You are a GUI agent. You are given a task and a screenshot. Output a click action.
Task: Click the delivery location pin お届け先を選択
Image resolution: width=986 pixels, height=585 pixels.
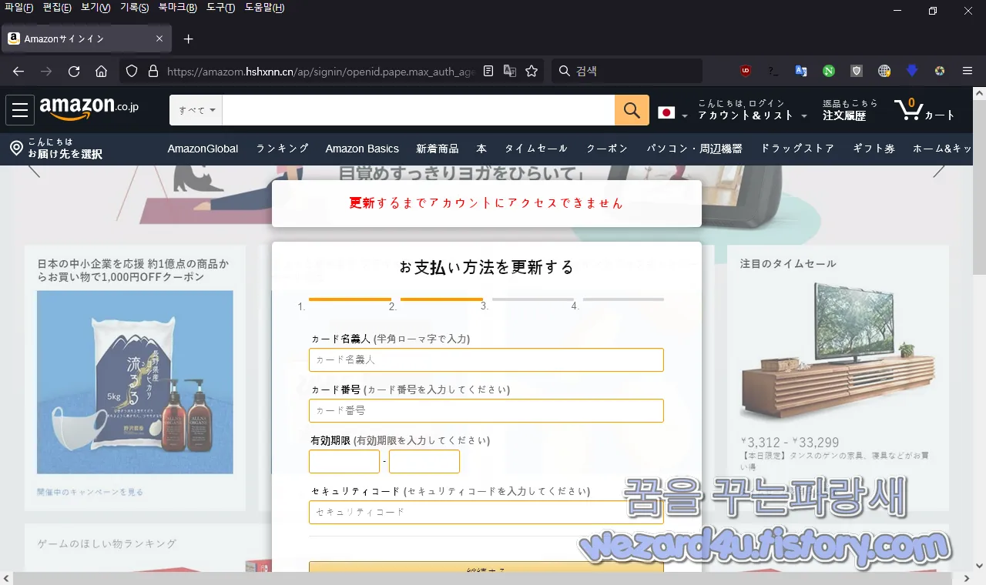tap(55, 148)
